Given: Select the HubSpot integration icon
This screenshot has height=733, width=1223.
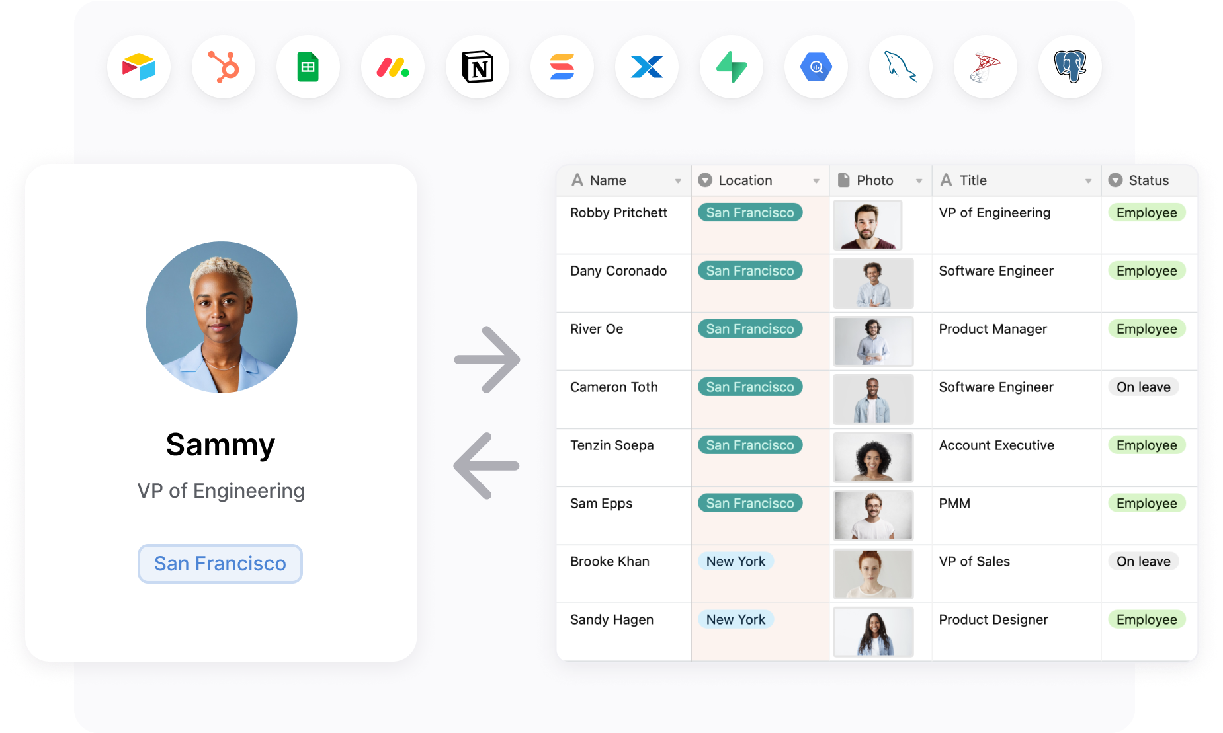Looking at the screenshot, I should point(224,67).
